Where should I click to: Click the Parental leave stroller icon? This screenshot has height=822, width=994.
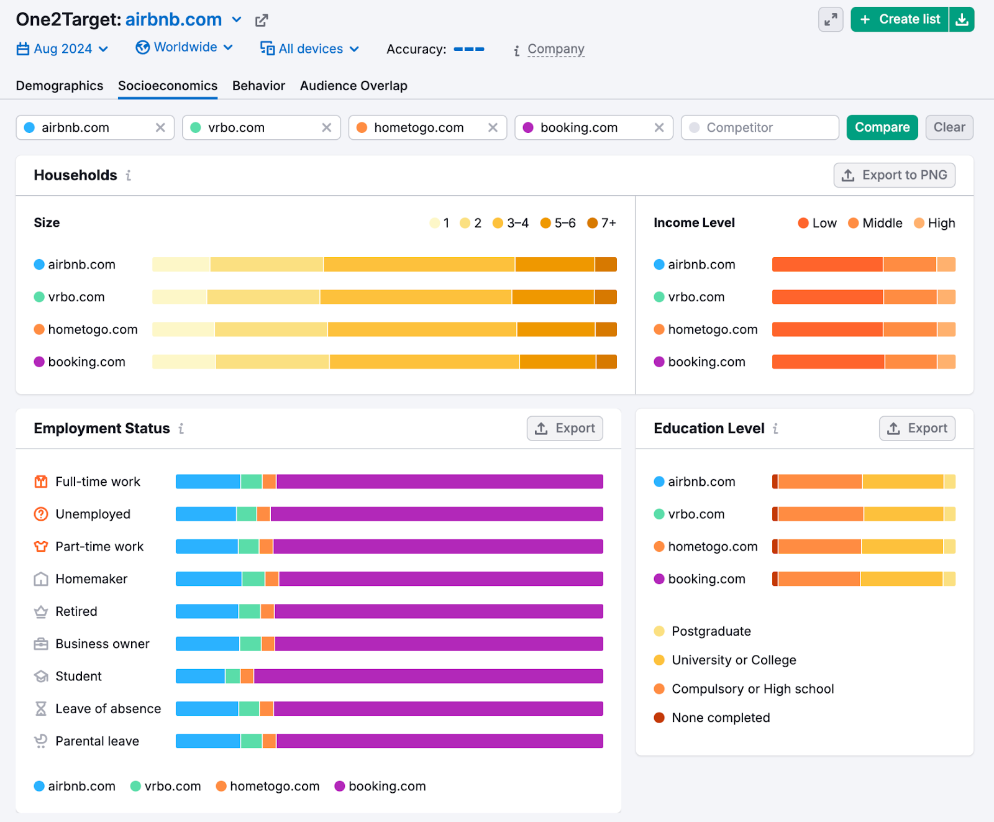(41, 741)
